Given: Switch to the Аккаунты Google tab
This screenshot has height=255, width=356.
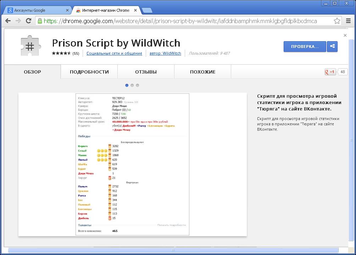Looking at the screenshot, I should [38, 10].
